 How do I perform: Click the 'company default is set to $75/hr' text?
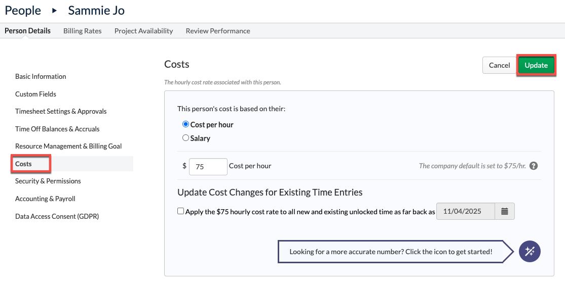472,166
